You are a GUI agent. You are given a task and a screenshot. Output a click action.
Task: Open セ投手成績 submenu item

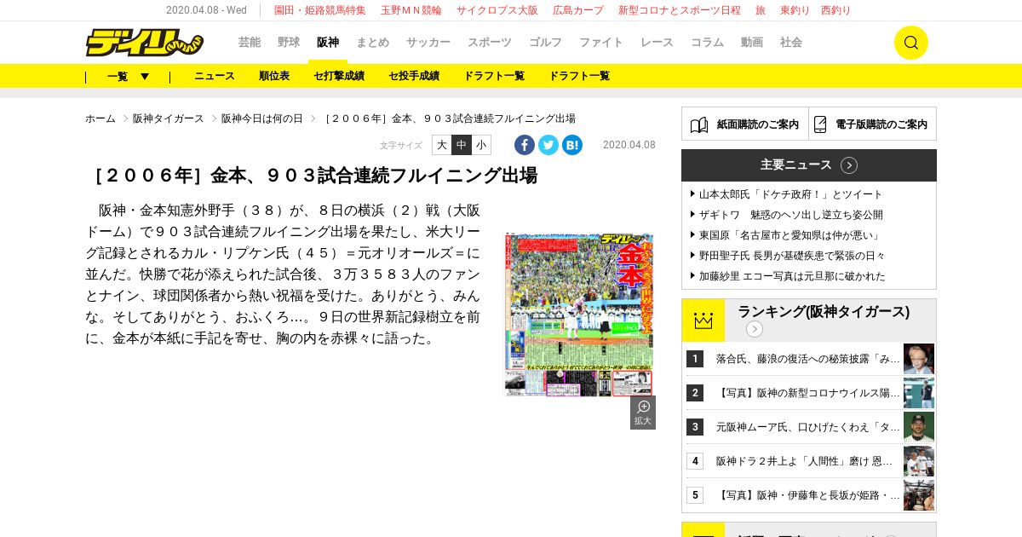(414, 76)
